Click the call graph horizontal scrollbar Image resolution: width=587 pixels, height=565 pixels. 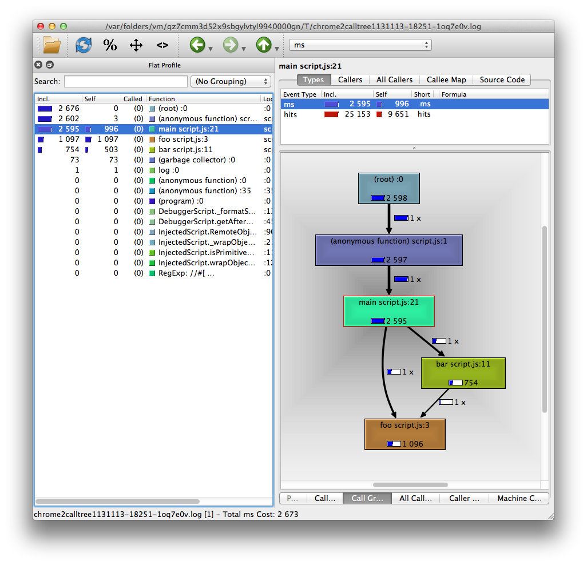click(410, 485)
